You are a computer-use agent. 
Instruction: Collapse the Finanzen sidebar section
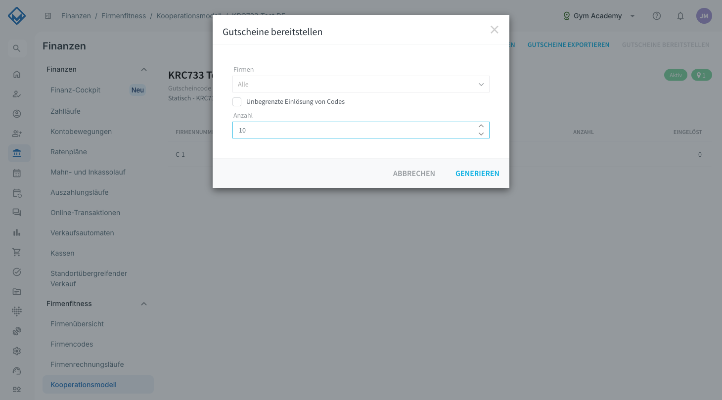click(144, 69)
